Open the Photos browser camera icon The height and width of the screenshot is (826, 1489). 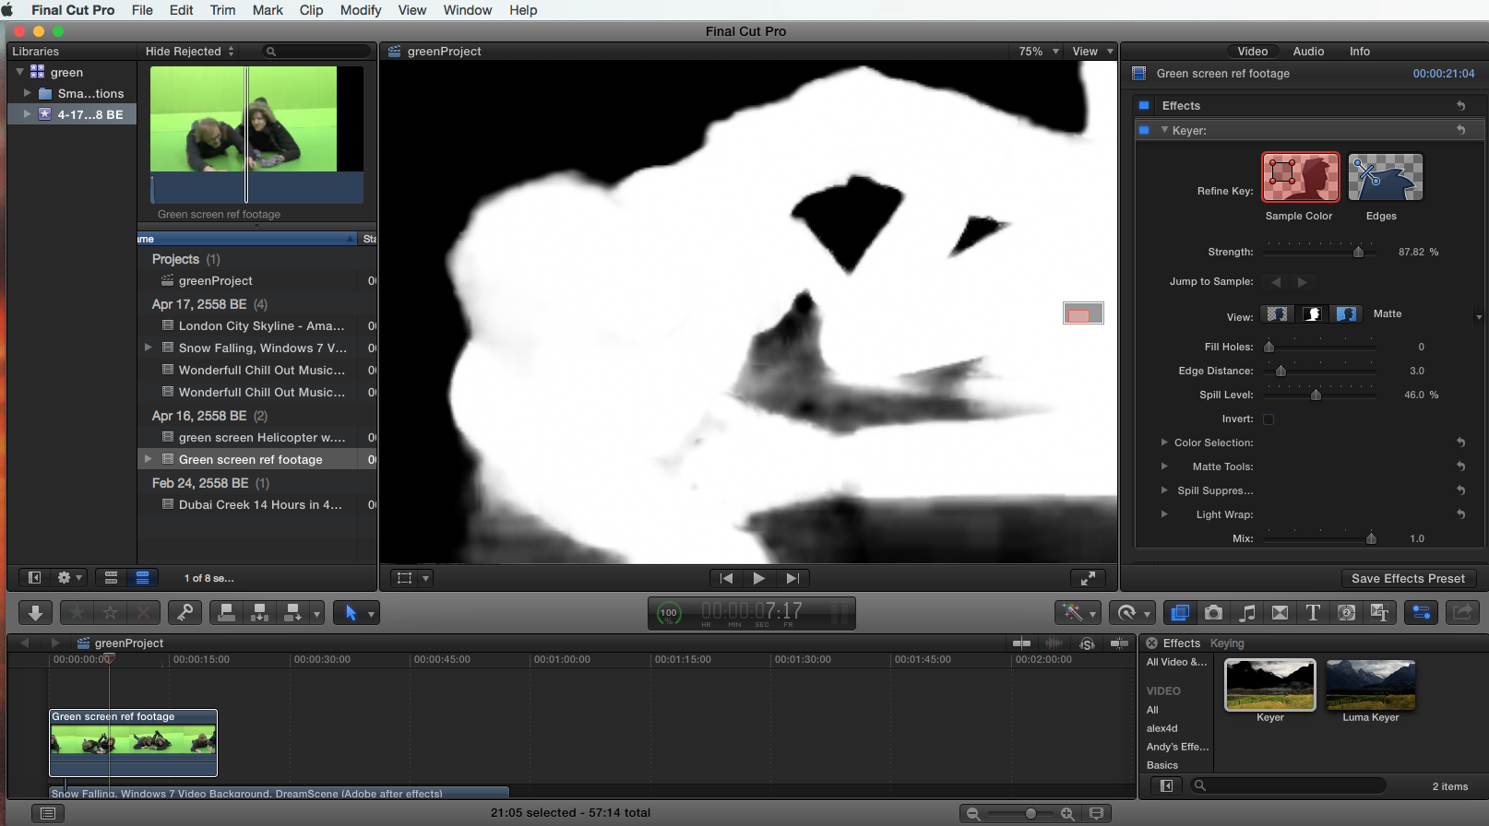point(1213,613)
